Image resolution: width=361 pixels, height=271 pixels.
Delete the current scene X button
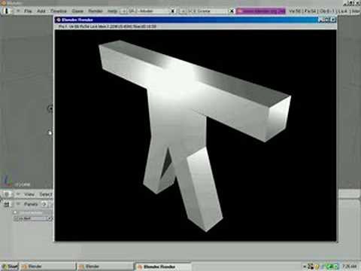pyautogui.click(x=232, y=11)
